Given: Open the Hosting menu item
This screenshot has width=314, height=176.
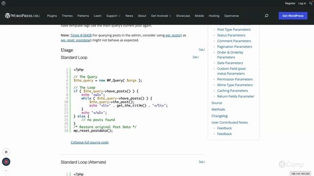Looking at the screenshot, I should (214, 16).
